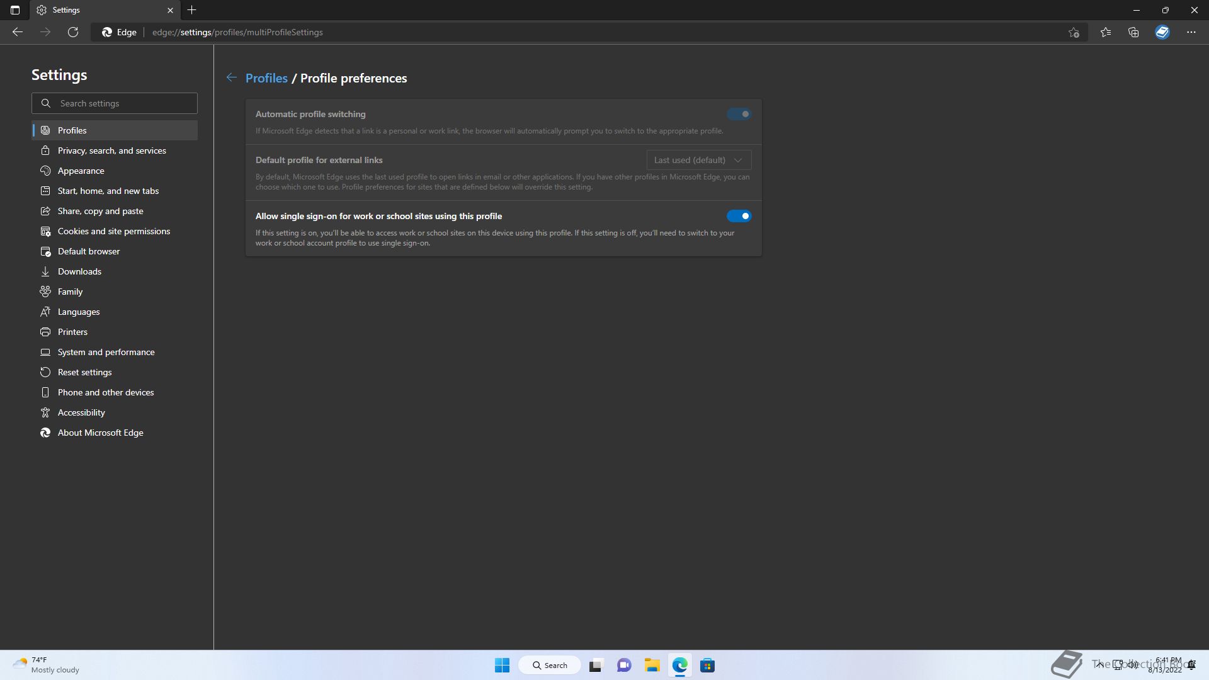Click Edge icon on taskbar
This screenshot has height=680, width=1209.
tap(679, 665)
